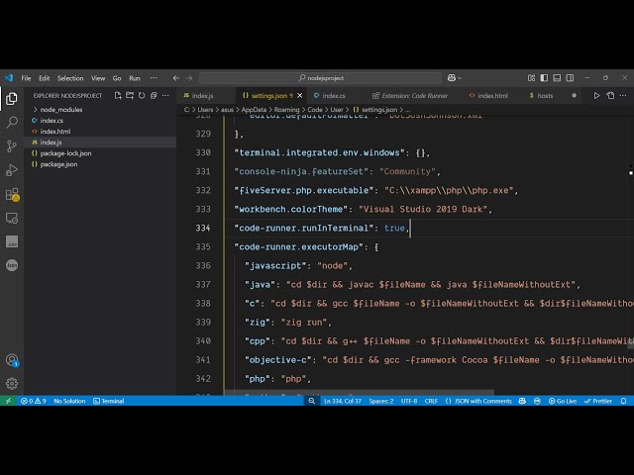Open the remote window indicator
This screenshot has height=475, width=634.
[8, 401]
